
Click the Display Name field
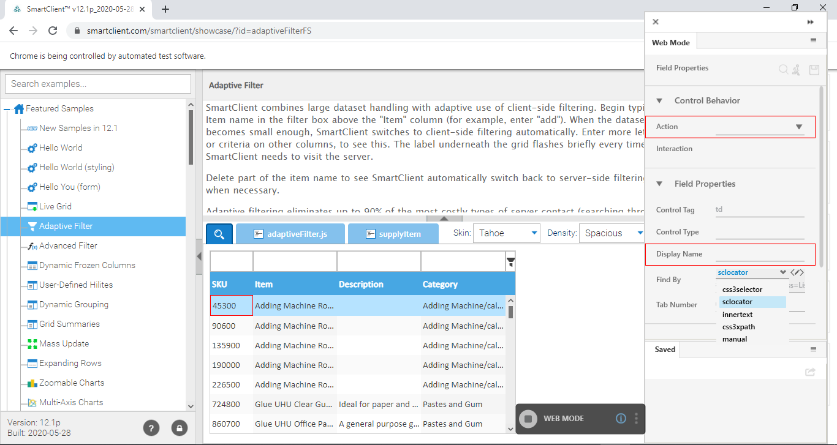pyautogui.click(x=760, y=253)
